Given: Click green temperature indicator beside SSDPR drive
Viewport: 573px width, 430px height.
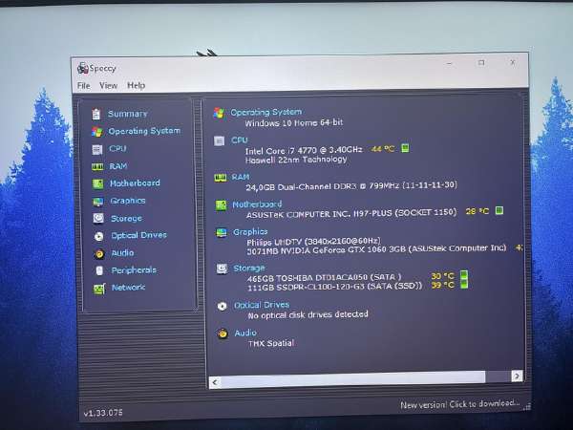Looking at the screenshot, I should coord(464,284).
